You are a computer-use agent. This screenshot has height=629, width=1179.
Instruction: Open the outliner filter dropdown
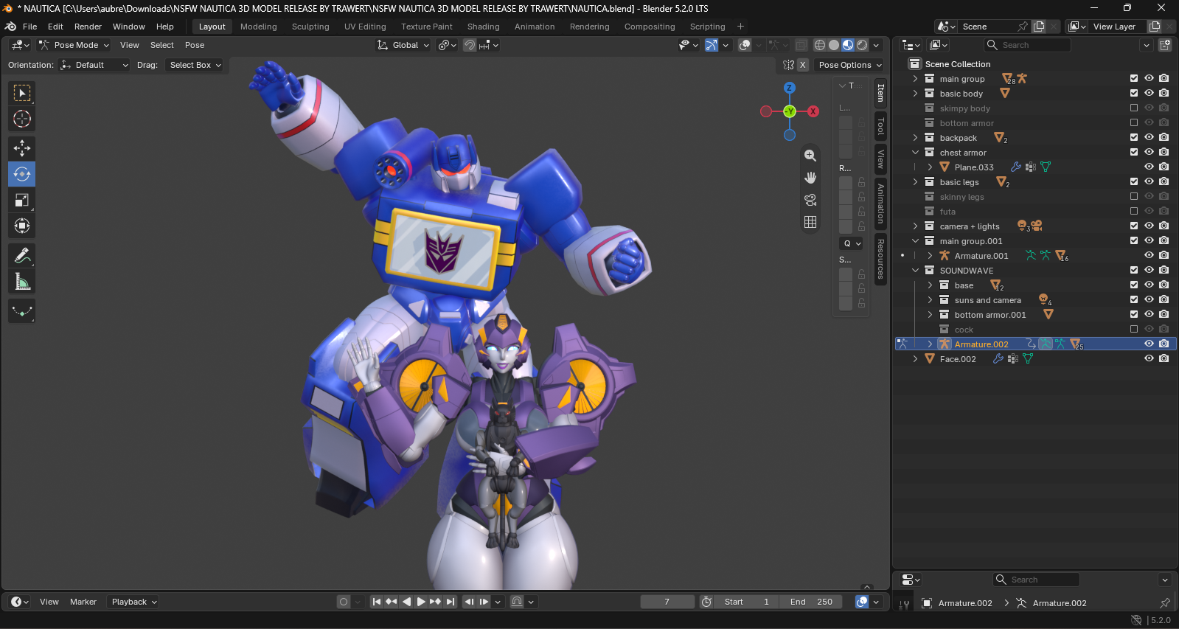click(1147, 45)
